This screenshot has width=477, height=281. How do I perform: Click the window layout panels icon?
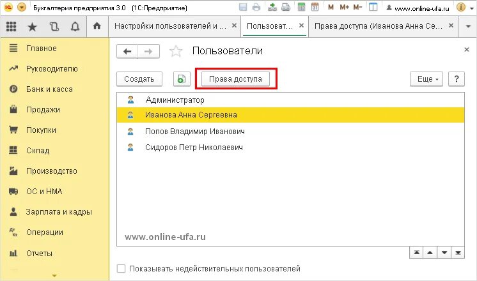click(373, 7)
